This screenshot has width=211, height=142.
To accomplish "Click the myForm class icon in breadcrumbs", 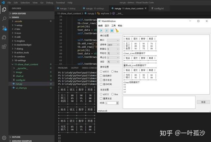I will tap(99, 14).
